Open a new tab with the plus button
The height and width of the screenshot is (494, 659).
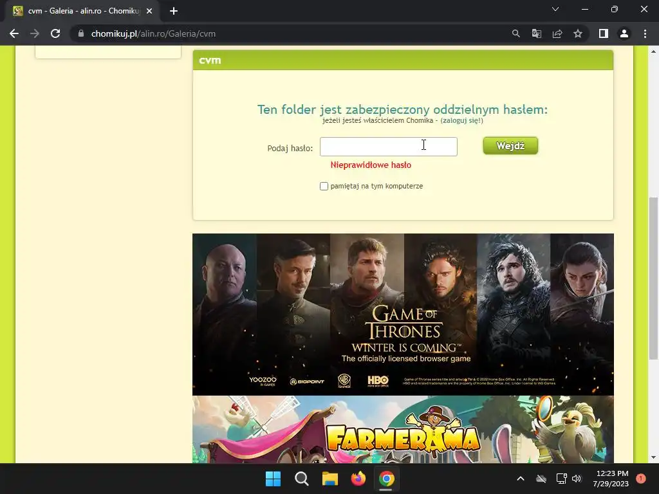click(174, 11)
